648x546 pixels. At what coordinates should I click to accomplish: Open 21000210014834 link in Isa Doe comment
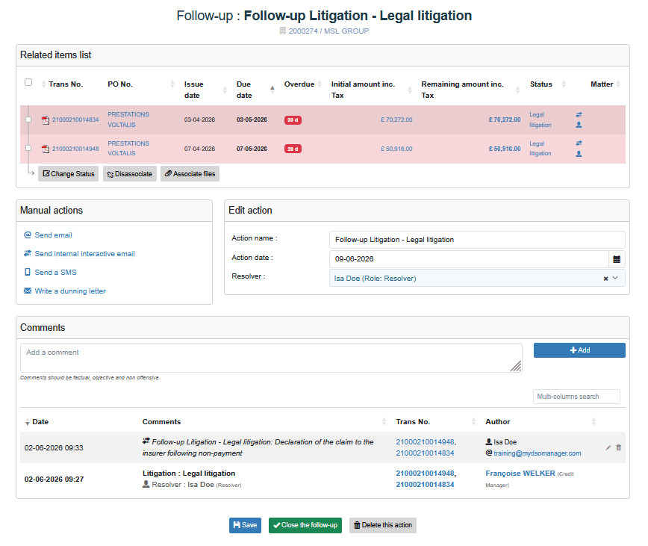[x=425, y=453]
